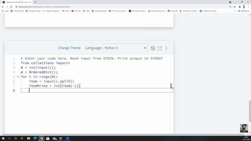Open the Reading list
Viewport: 251px width, 141px height.
[244, 11]
